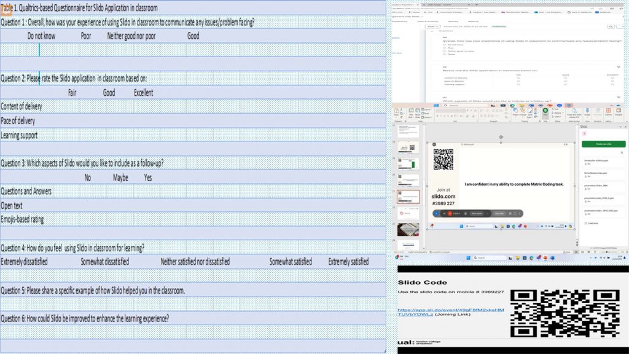Open the Layout dropdown in PowerPoint
The height and width of the screenshot is (354, 629).
428,109
